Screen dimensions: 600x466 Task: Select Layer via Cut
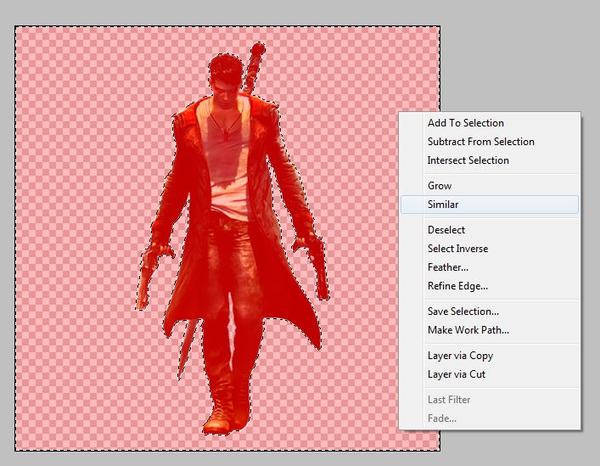490,374
